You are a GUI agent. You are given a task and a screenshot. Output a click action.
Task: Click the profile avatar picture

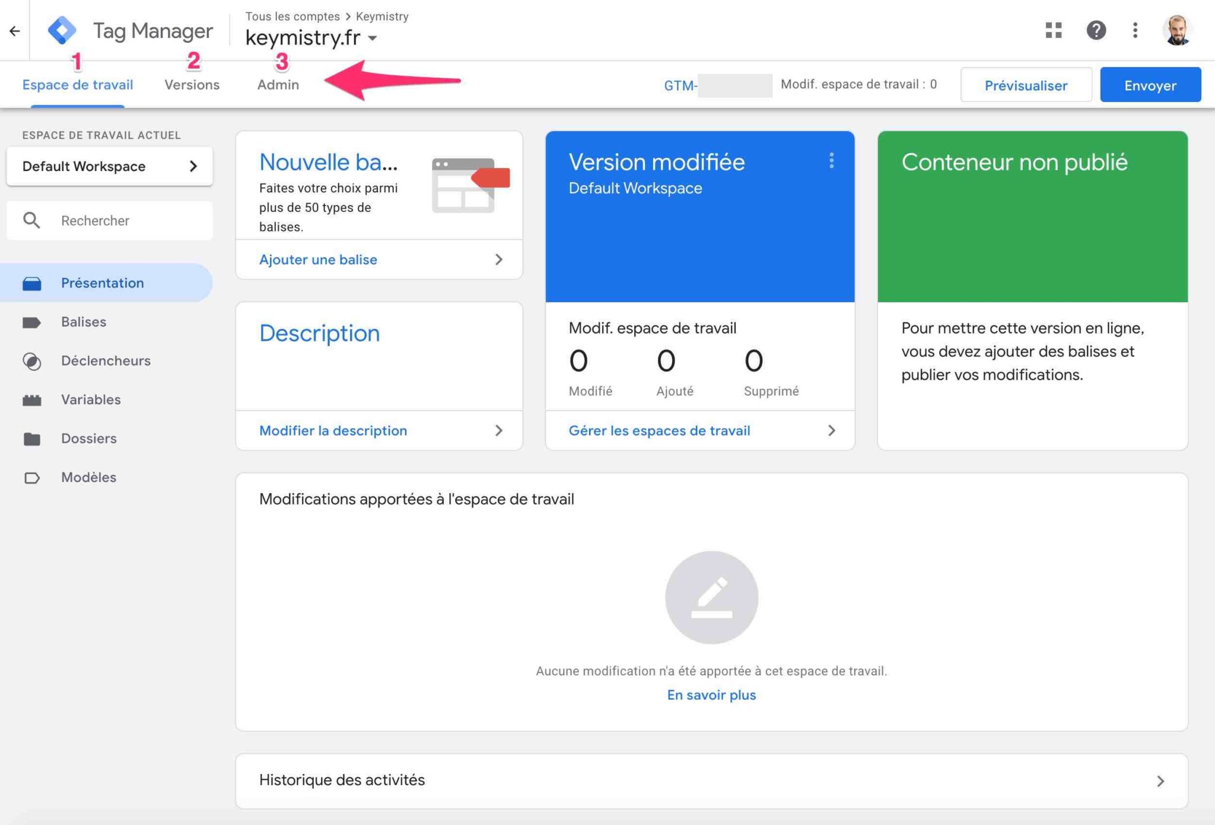1178,30
